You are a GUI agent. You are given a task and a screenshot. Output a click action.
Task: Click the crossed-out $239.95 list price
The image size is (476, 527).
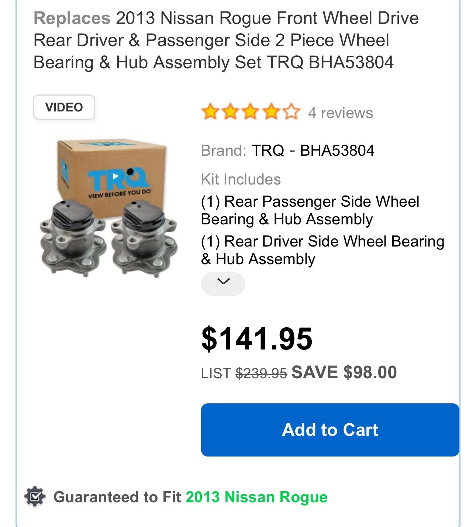tap(261, 373)
